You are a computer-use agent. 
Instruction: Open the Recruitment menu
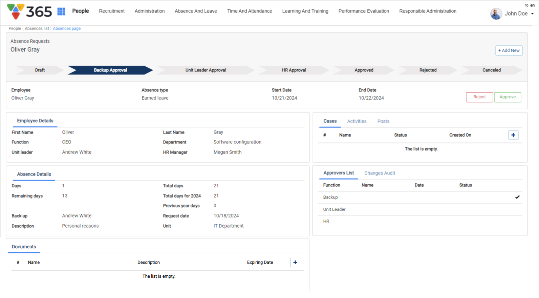tap(112, 11)
